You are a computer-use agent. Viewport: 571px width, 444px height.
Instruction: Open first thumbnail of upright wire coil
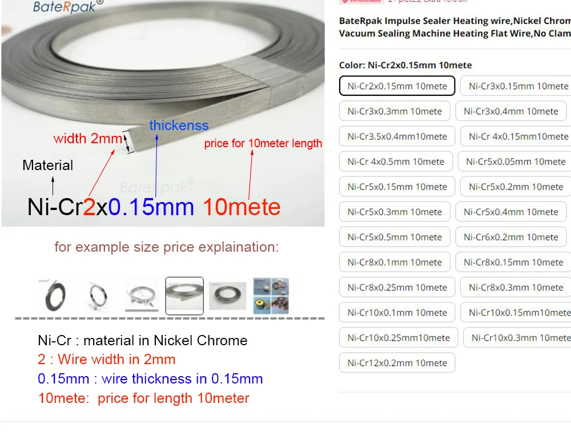[55, 296]
